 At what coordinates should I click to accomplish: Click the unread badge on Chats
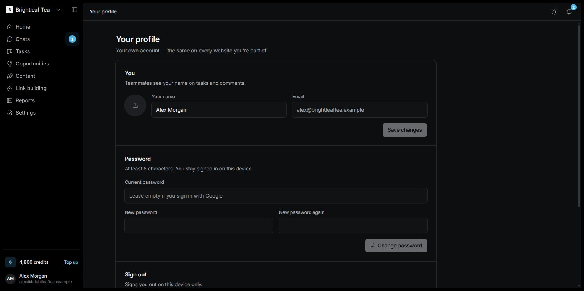[x=72, y=39]
